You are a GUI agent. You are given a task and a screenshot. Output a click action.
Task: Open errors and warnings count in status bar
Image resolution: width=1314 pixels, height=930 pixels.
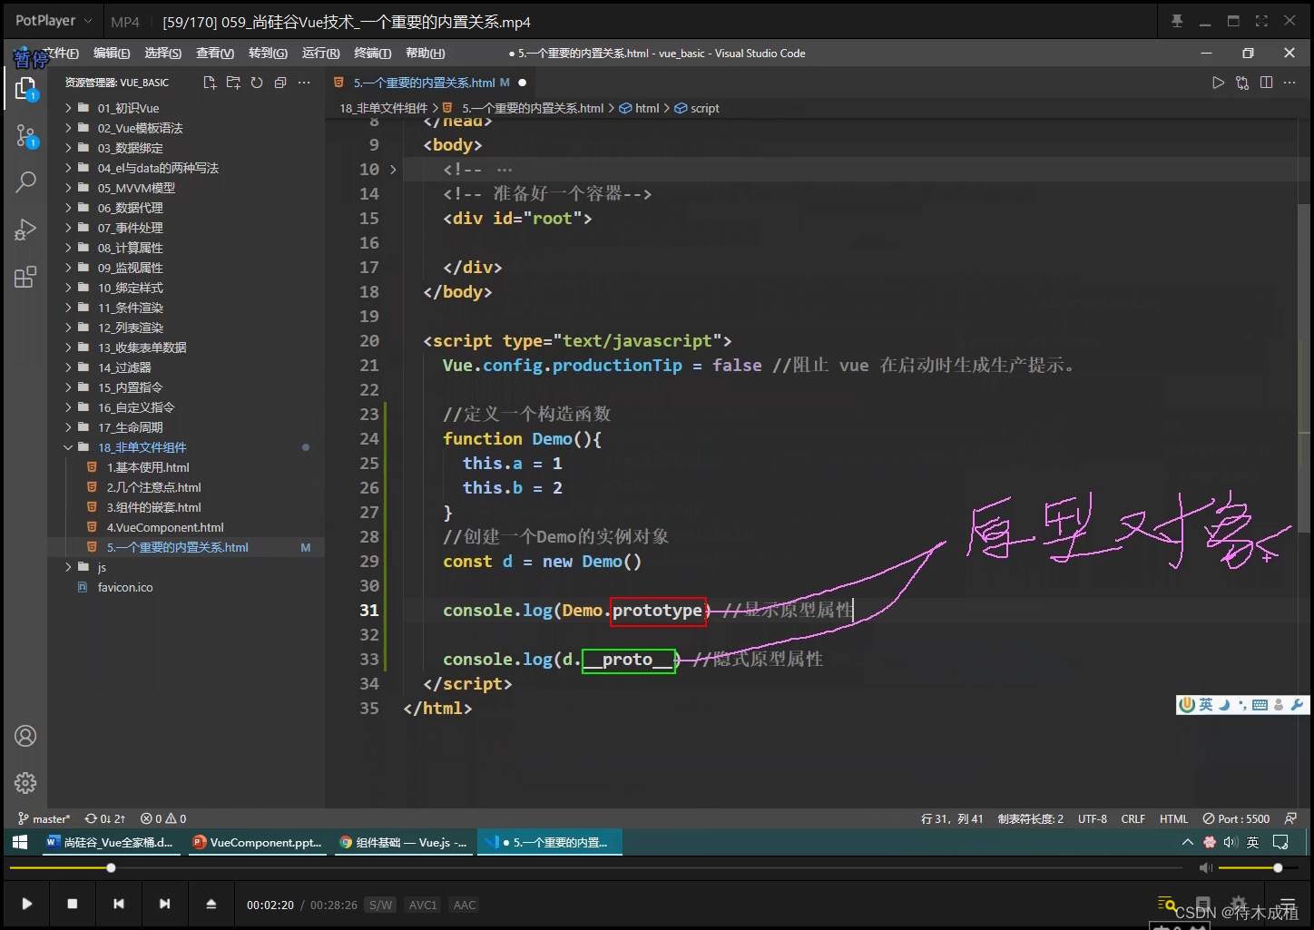[163, 818]
